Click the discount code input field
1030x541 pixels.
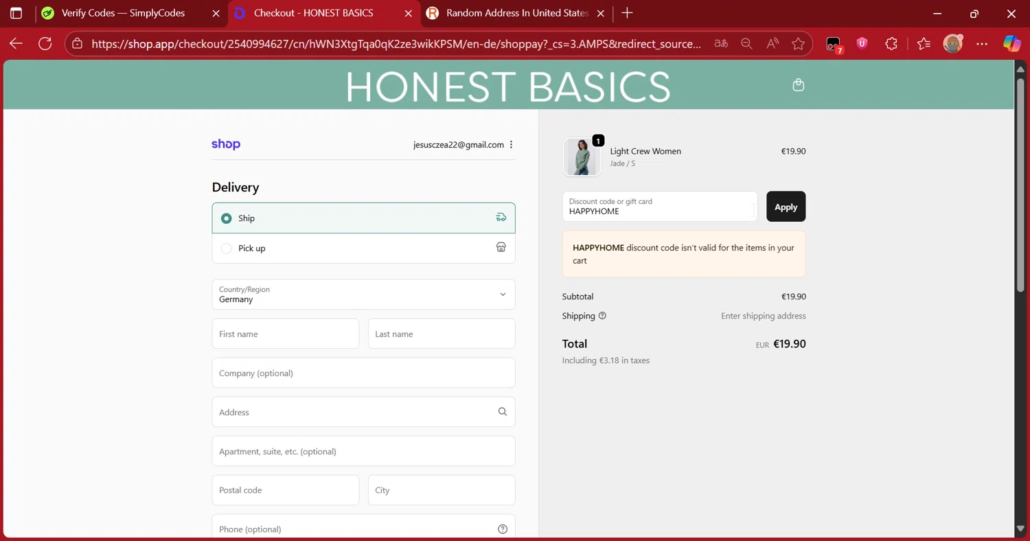coord(660,207)
